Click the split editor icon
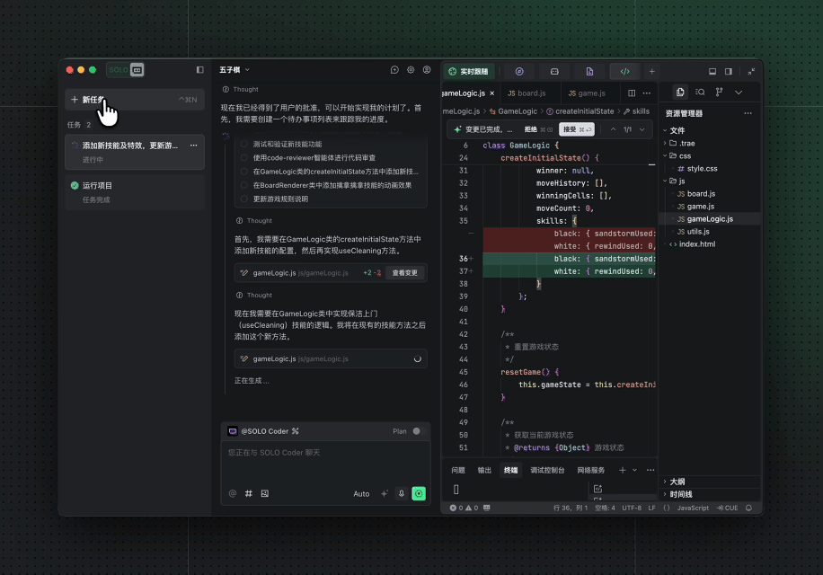 pos(632,93)
